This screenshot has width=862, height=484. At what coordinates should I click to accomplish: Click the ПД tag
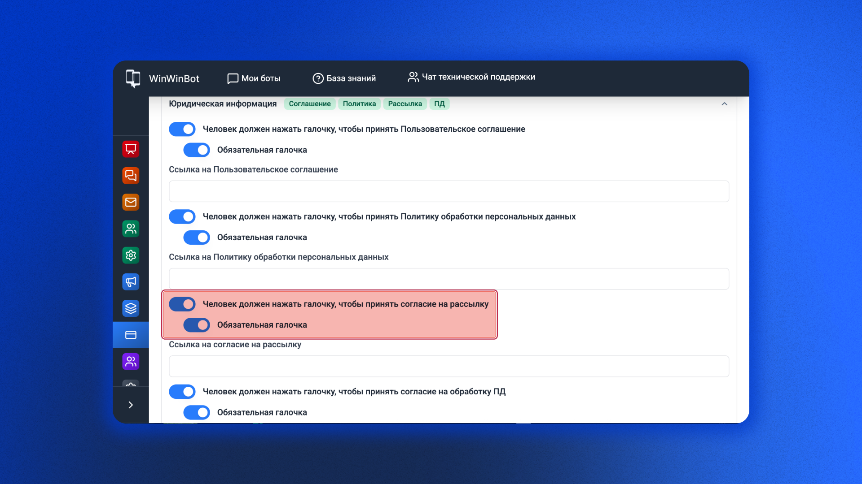pos(440,104)
